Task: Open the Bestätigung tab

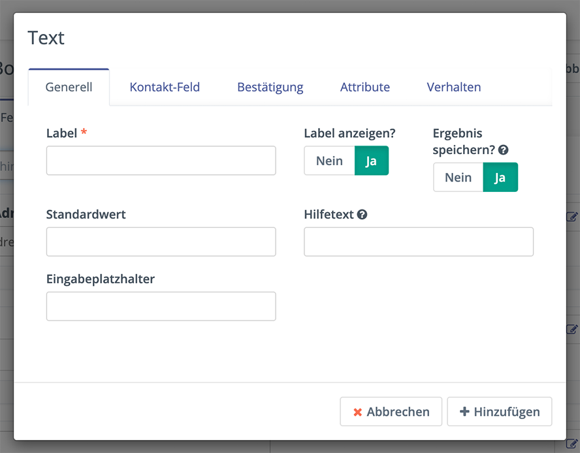Action: pos(270,87)
